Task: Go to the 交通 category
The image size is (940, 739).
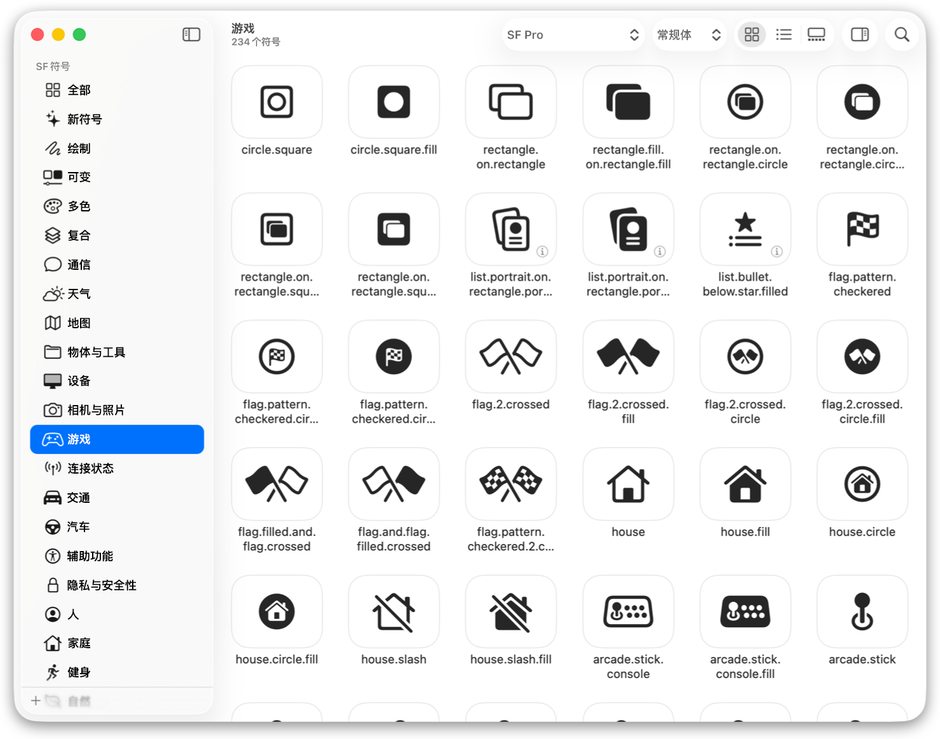Action: click(117, 498)
